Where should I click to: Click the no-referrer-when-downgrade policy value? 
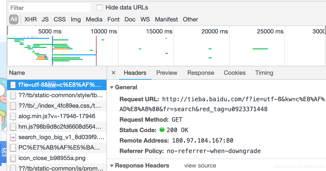tap(214, 151)
